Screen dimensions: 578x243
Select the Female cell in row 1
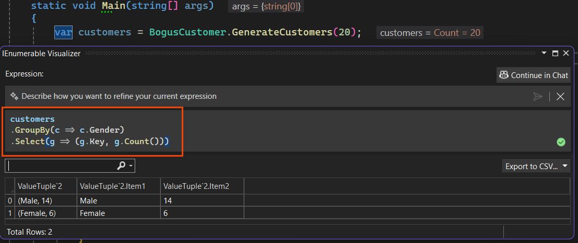119,213
